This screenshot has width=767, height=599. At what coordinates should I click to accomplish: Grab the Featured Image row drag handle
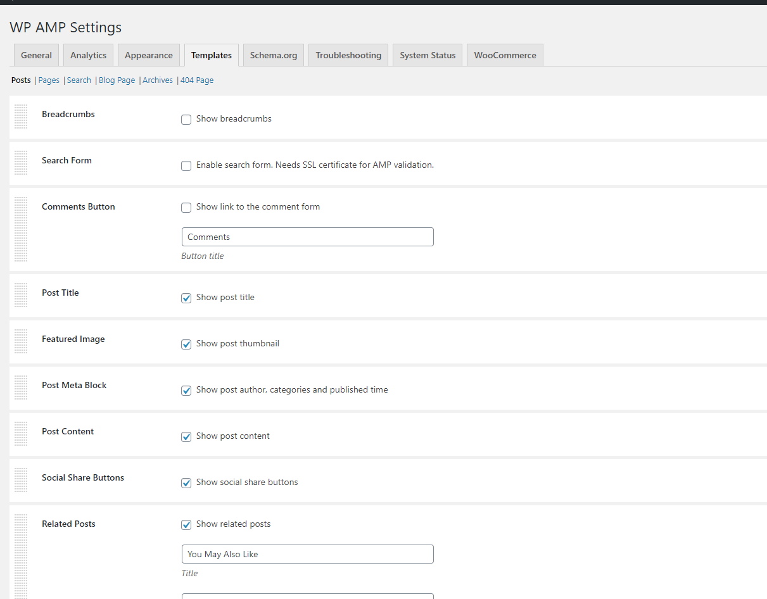click(21, 341)
